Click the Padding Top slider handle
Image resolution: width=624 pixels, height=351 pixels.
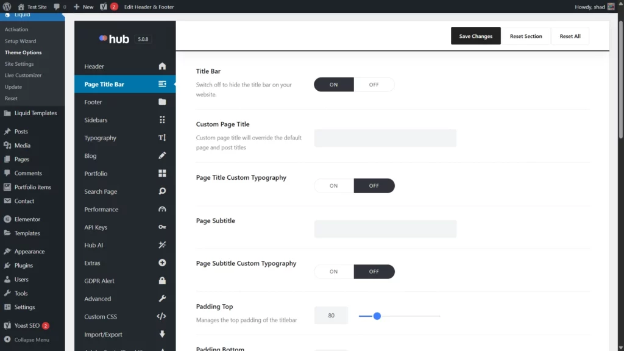tap(377, 316)
